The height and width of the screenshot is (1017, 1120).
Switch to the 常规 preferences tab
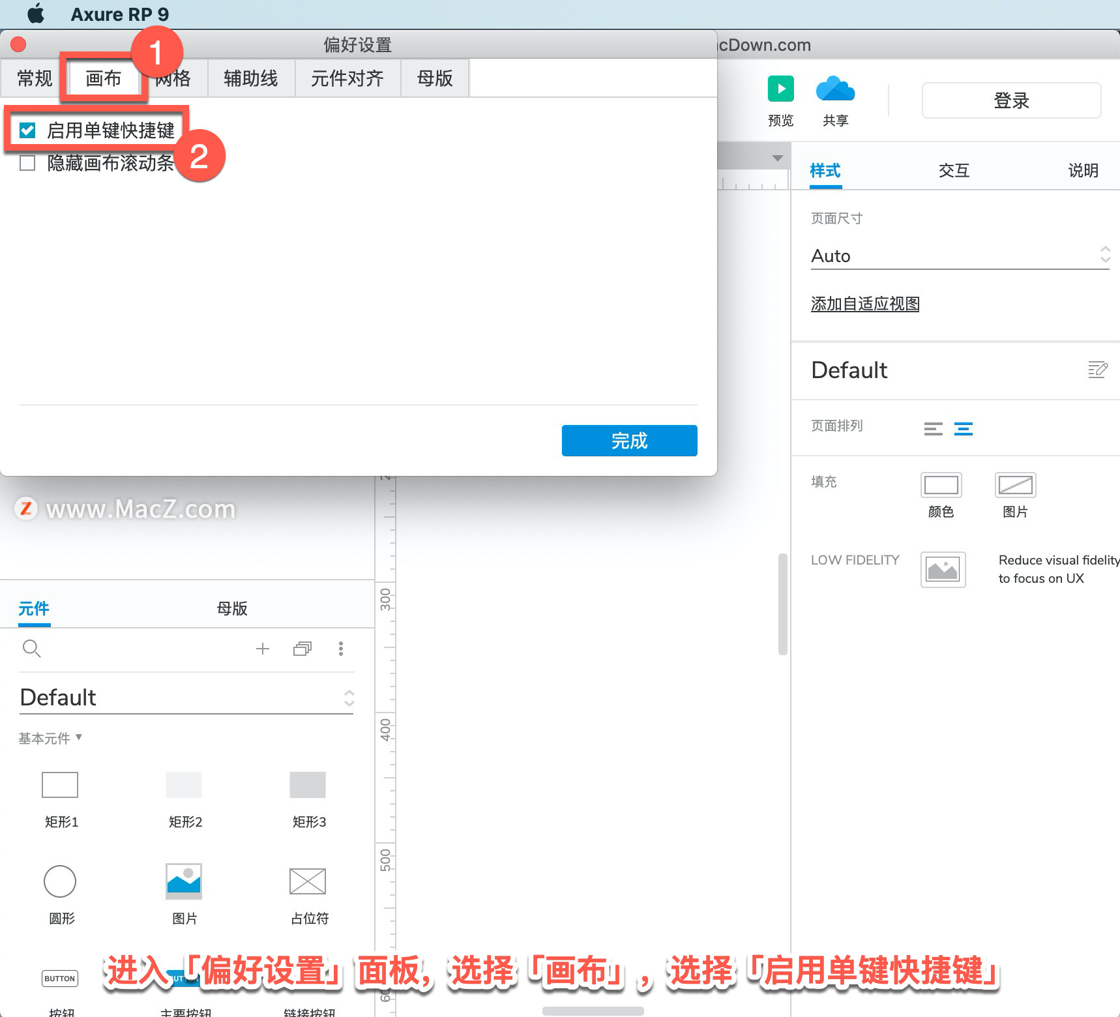(x=35, y=78)
